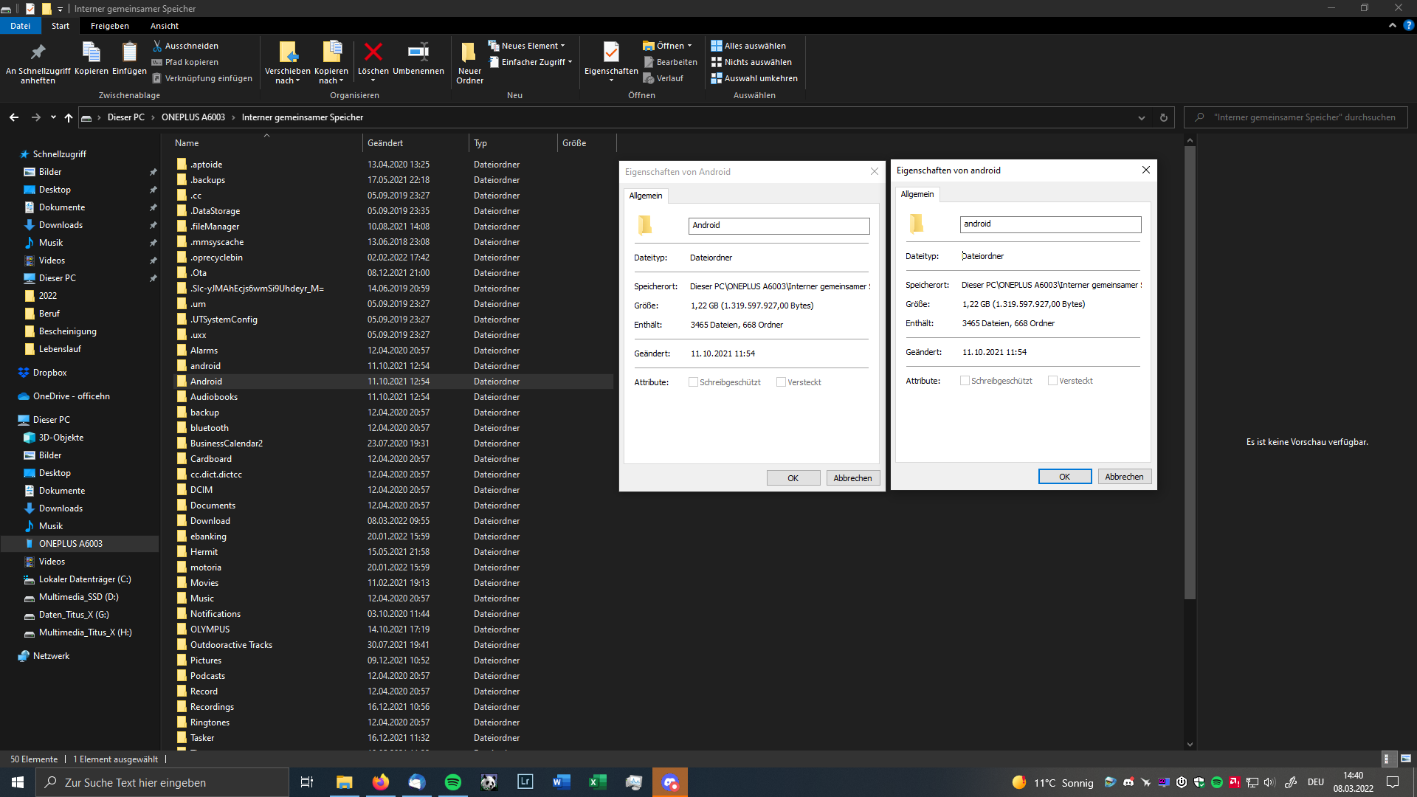Click Dieser PC in the address breadcrumb
Viewport: 1417px width, 797px height.
tap(126, 117)
